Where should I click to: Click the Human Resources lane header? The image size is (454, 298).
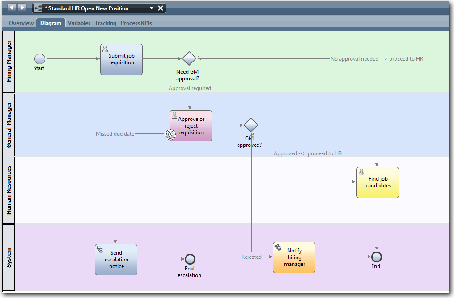[x=8, y=190]
